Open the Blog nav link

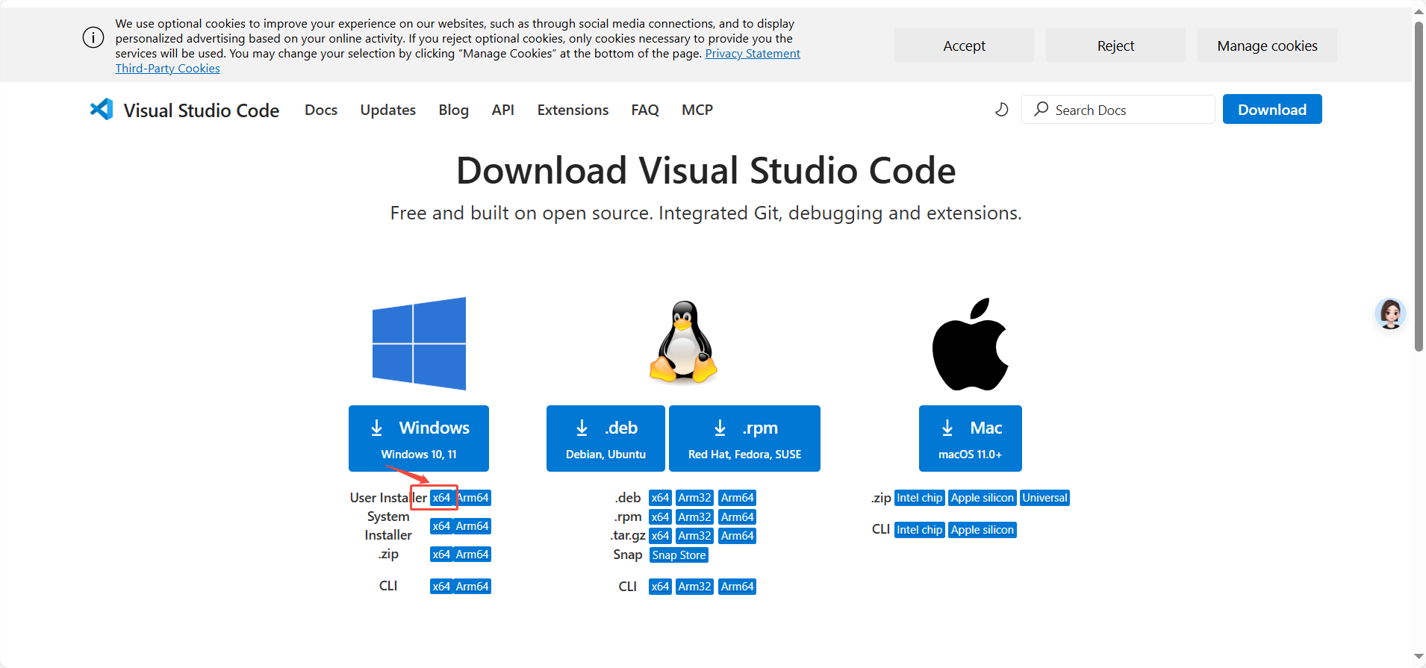point(454,110)
